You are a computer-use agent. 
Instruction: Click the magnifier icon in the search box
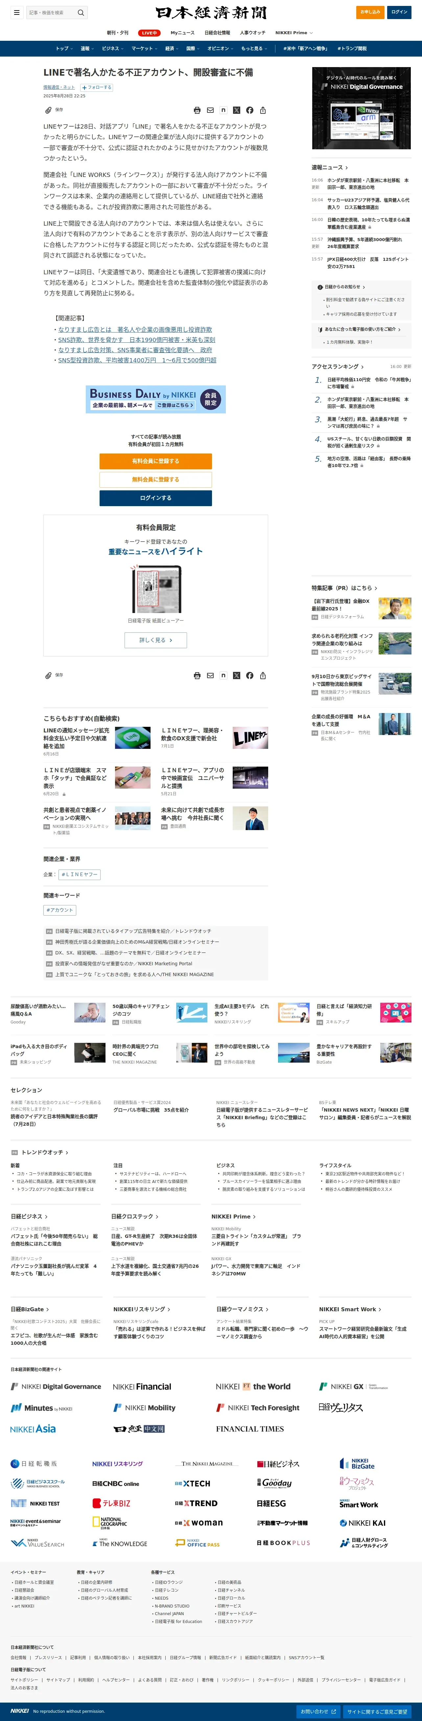coord(81,12)
